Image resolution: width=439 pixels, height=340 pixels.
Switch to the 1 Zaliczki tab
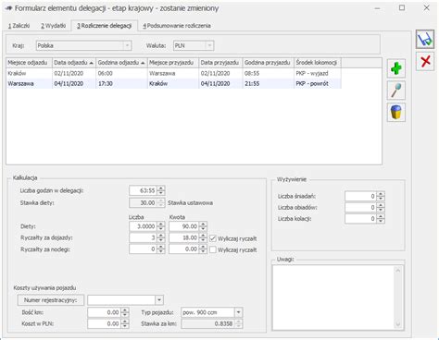[x=19, y=26]
